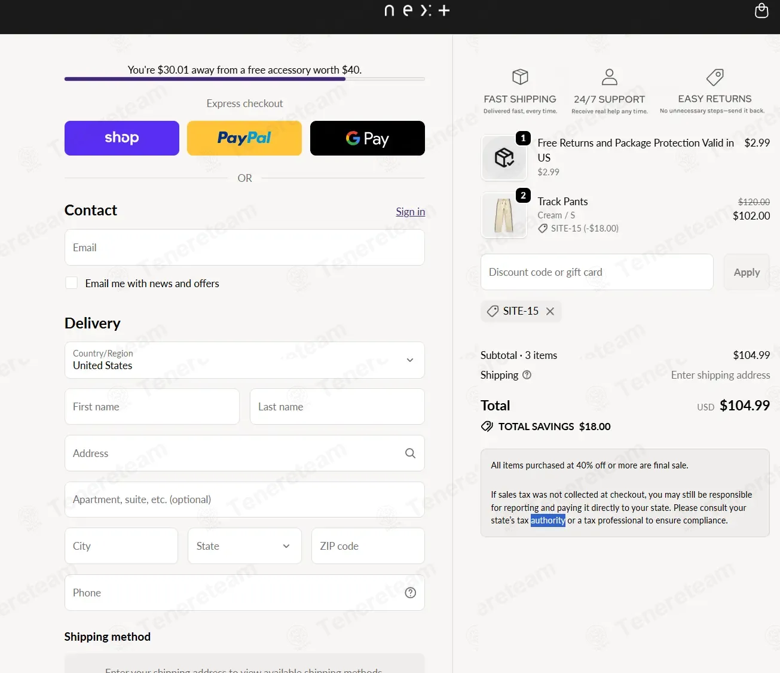Click the 'Enter shipping address' text

click(721, 375)
